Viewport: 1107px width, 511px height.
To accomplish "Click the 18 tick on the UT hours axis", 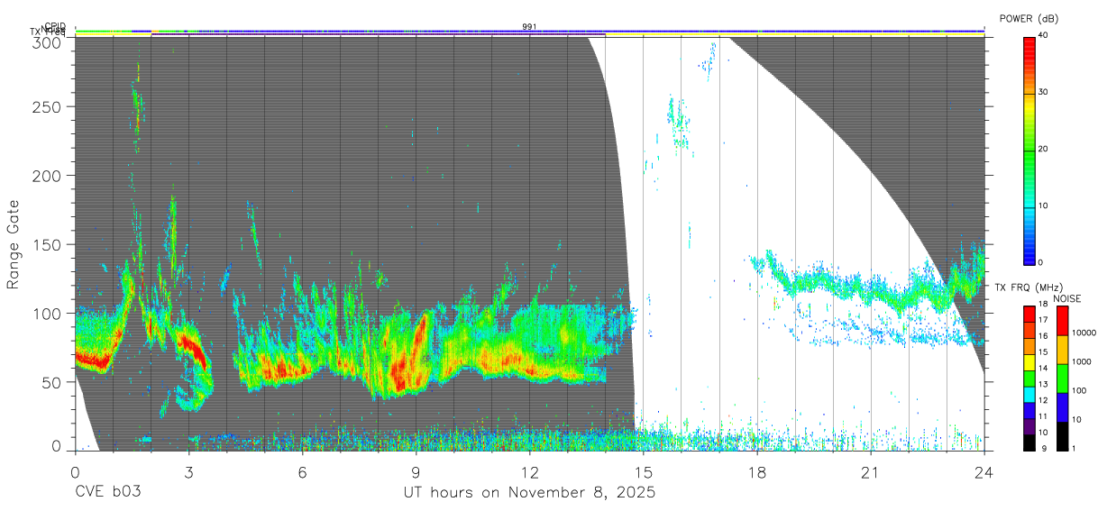I will pos(756,471).
